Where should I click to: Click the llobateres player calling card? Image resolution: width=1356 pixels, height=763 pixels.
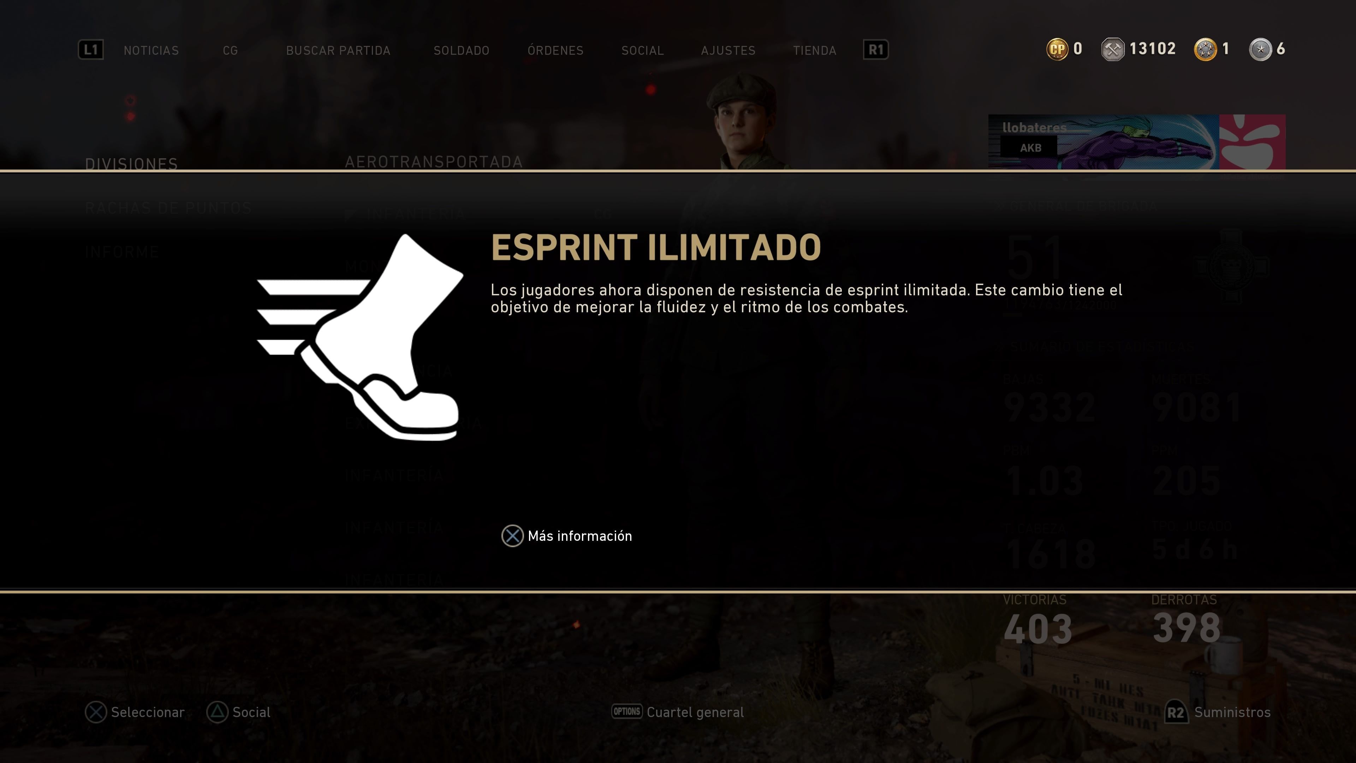(x=1136, y=142)
